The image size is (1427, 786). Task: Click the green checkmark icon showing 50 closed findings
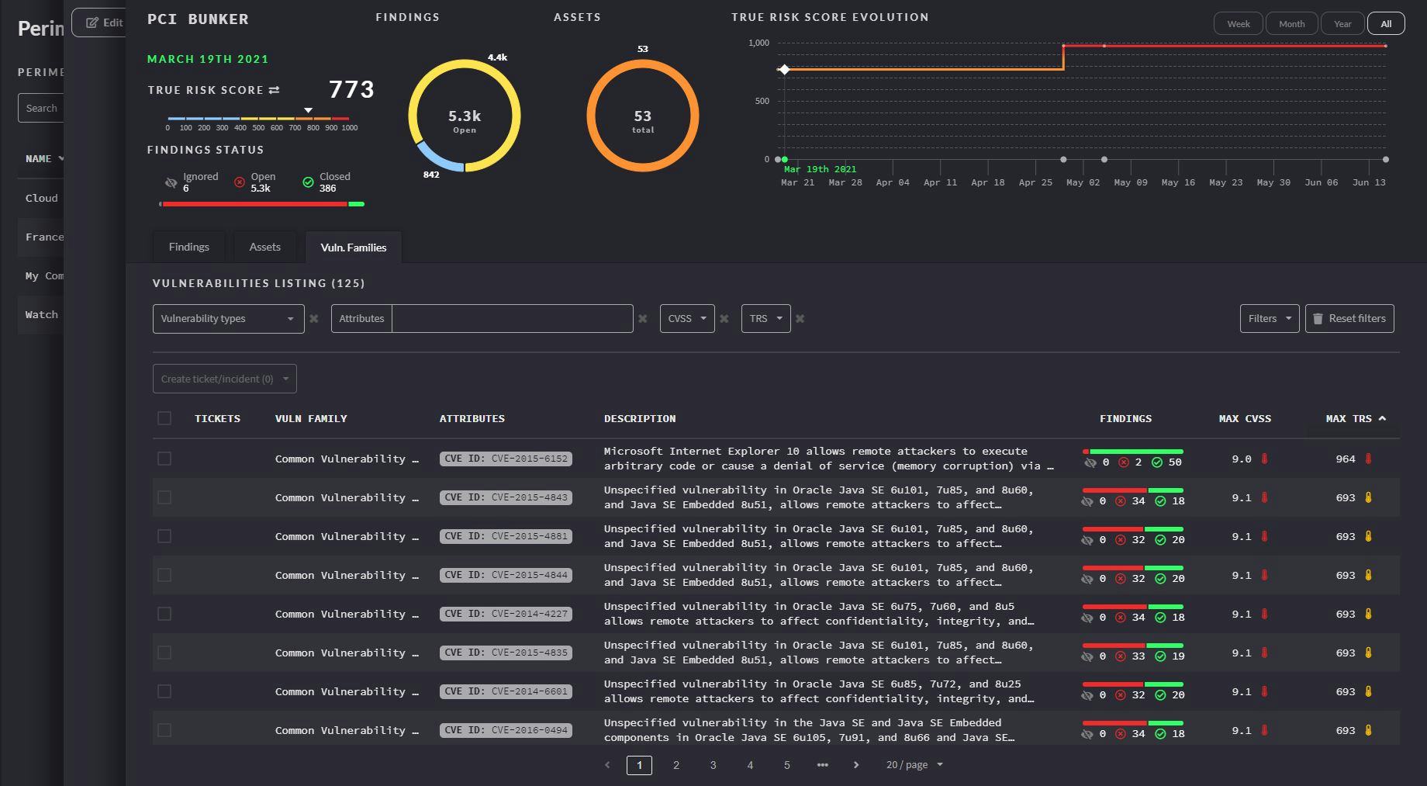[1157, 461]
